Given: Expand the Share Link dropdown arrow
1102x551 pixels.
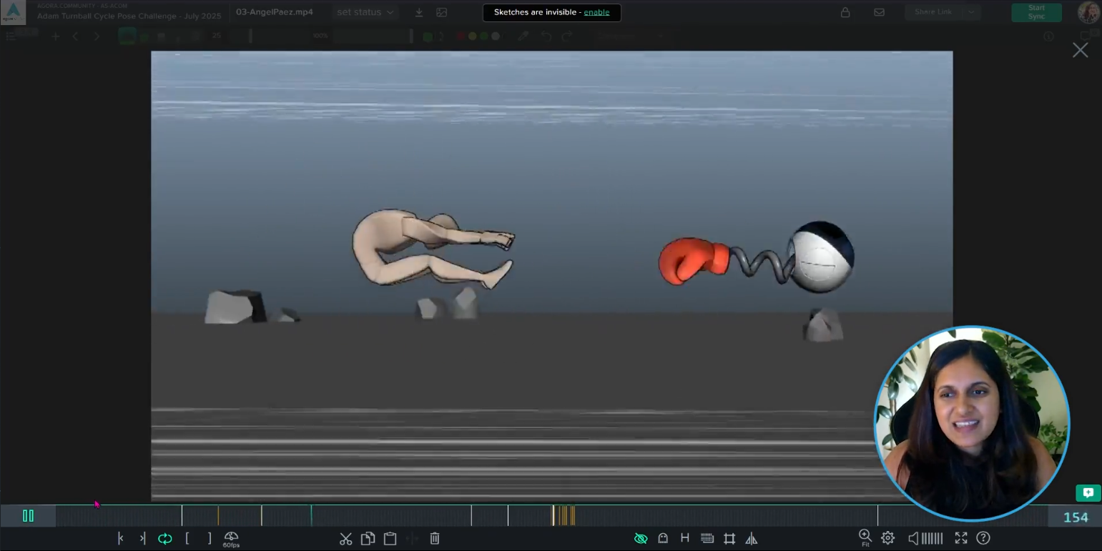Looking at the screenshot, I should pos(971,12).
